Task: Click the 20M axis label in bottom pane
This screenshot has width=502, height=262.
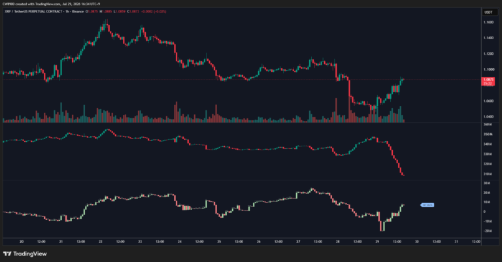Action: (x=487, y=193)
